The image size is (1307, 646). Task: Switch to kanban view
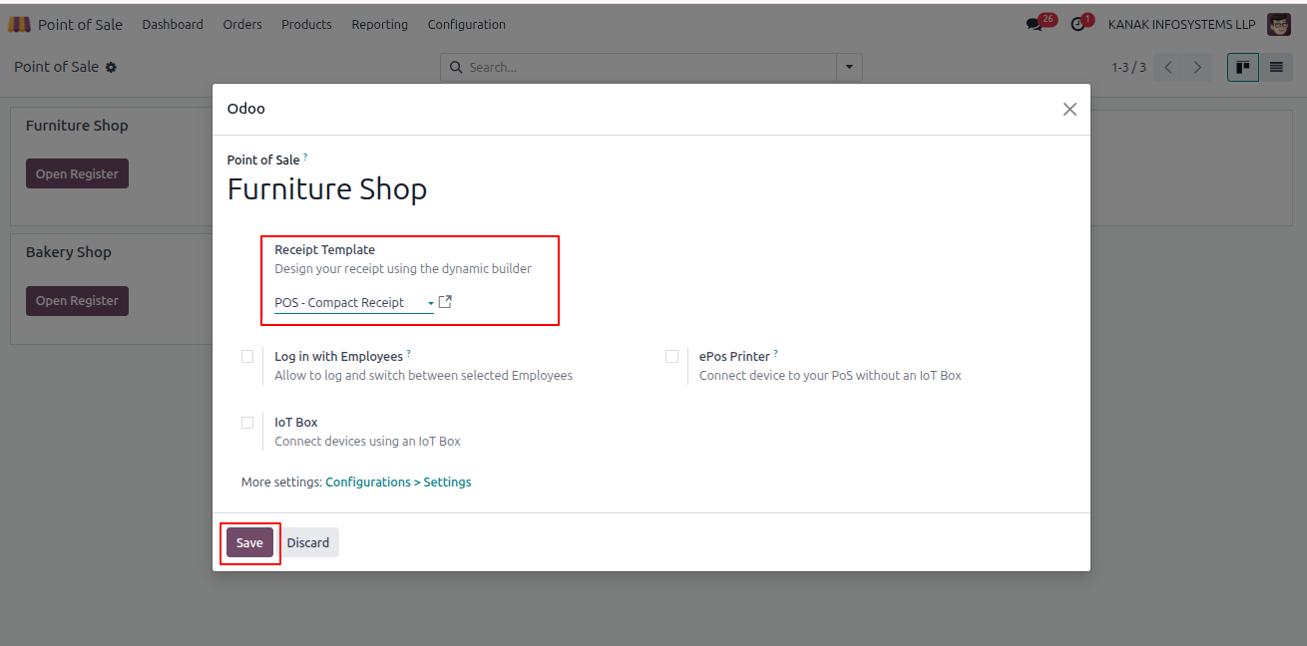1243,68
